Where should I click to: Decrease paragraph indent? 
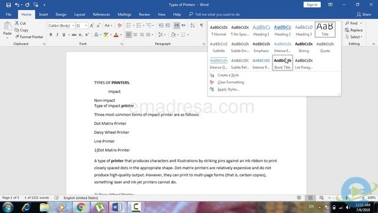161,25
